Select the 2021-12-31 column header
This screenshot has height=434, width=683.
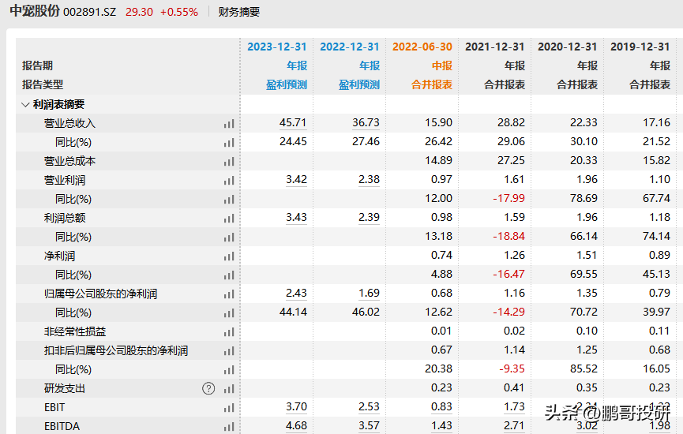[x=495, y=47]
